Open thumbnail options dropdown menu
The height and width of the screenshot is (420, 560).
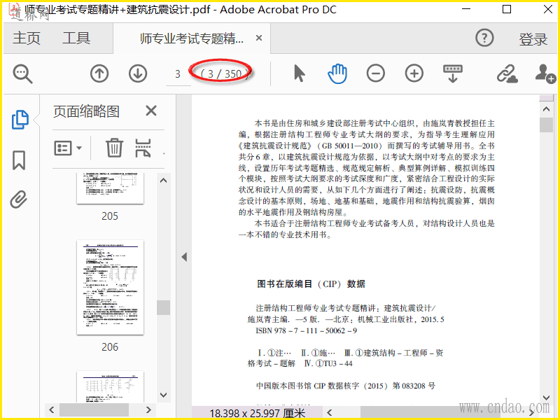coord(68,148)
